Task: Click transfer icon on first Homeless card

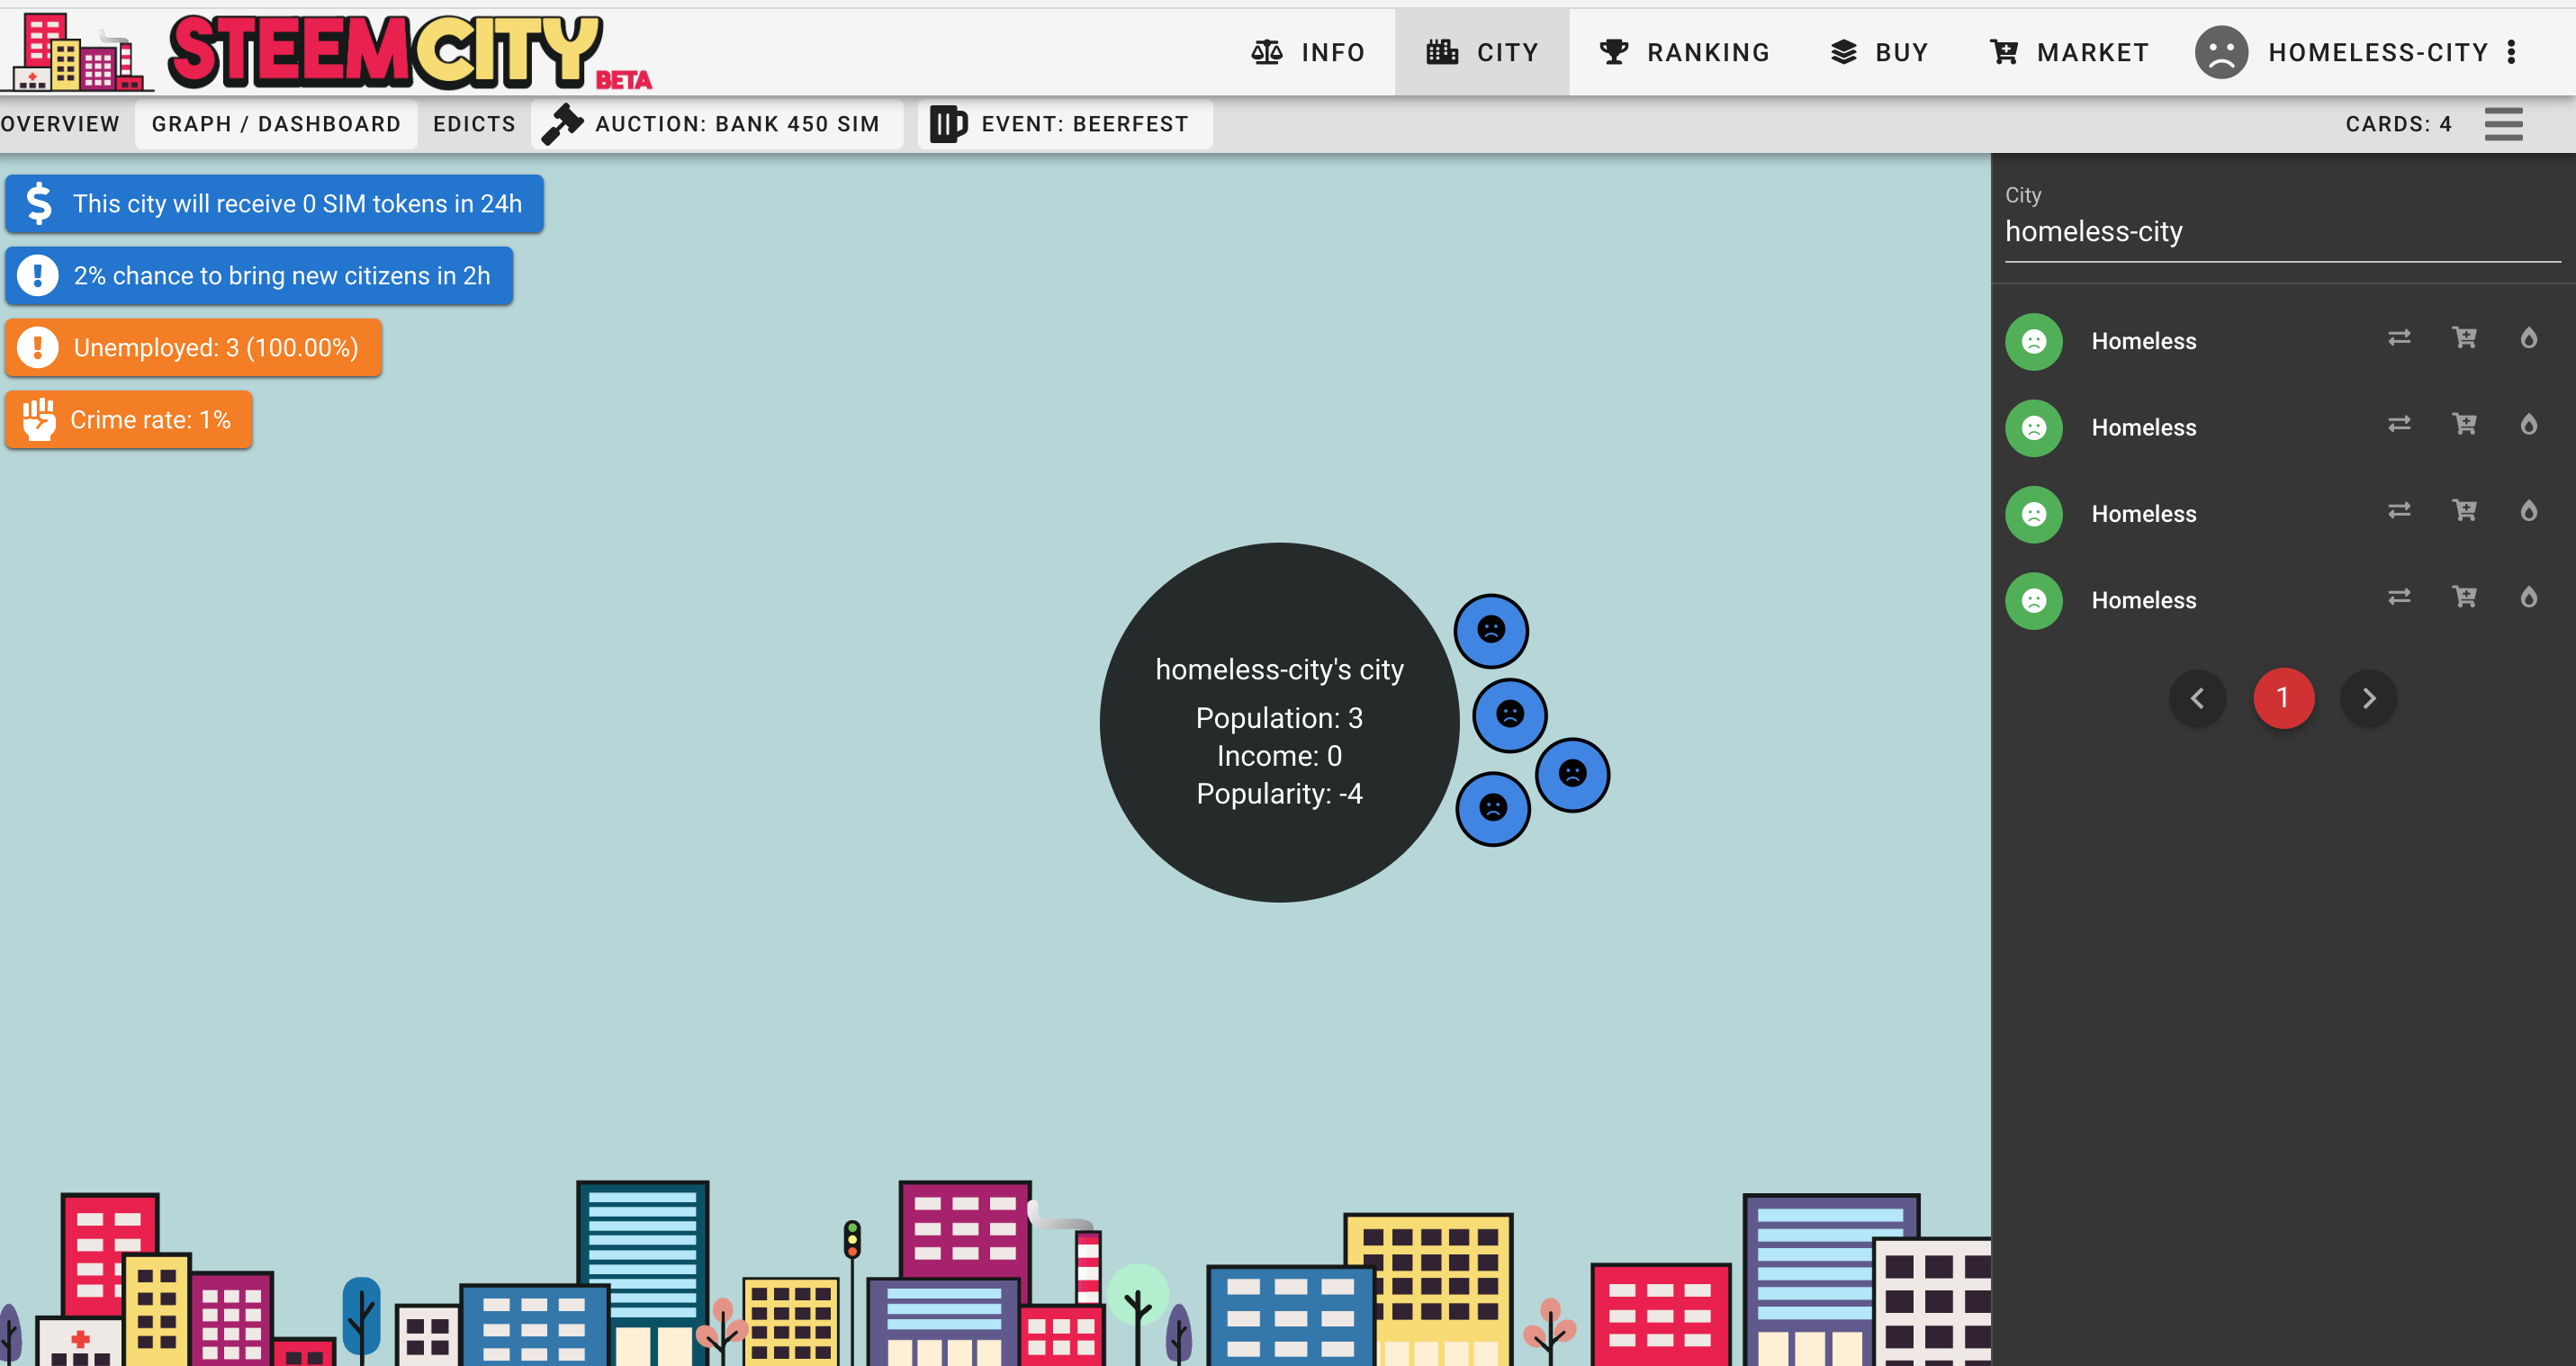Action: (2398, 338)
